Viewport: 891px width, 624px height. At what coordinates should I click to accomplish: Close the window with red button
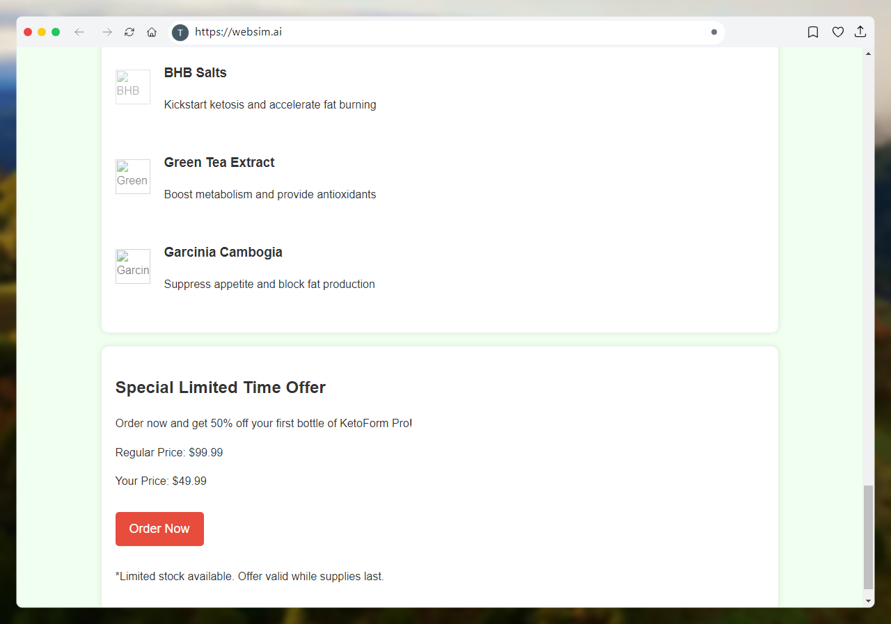[x=28, y=32]
